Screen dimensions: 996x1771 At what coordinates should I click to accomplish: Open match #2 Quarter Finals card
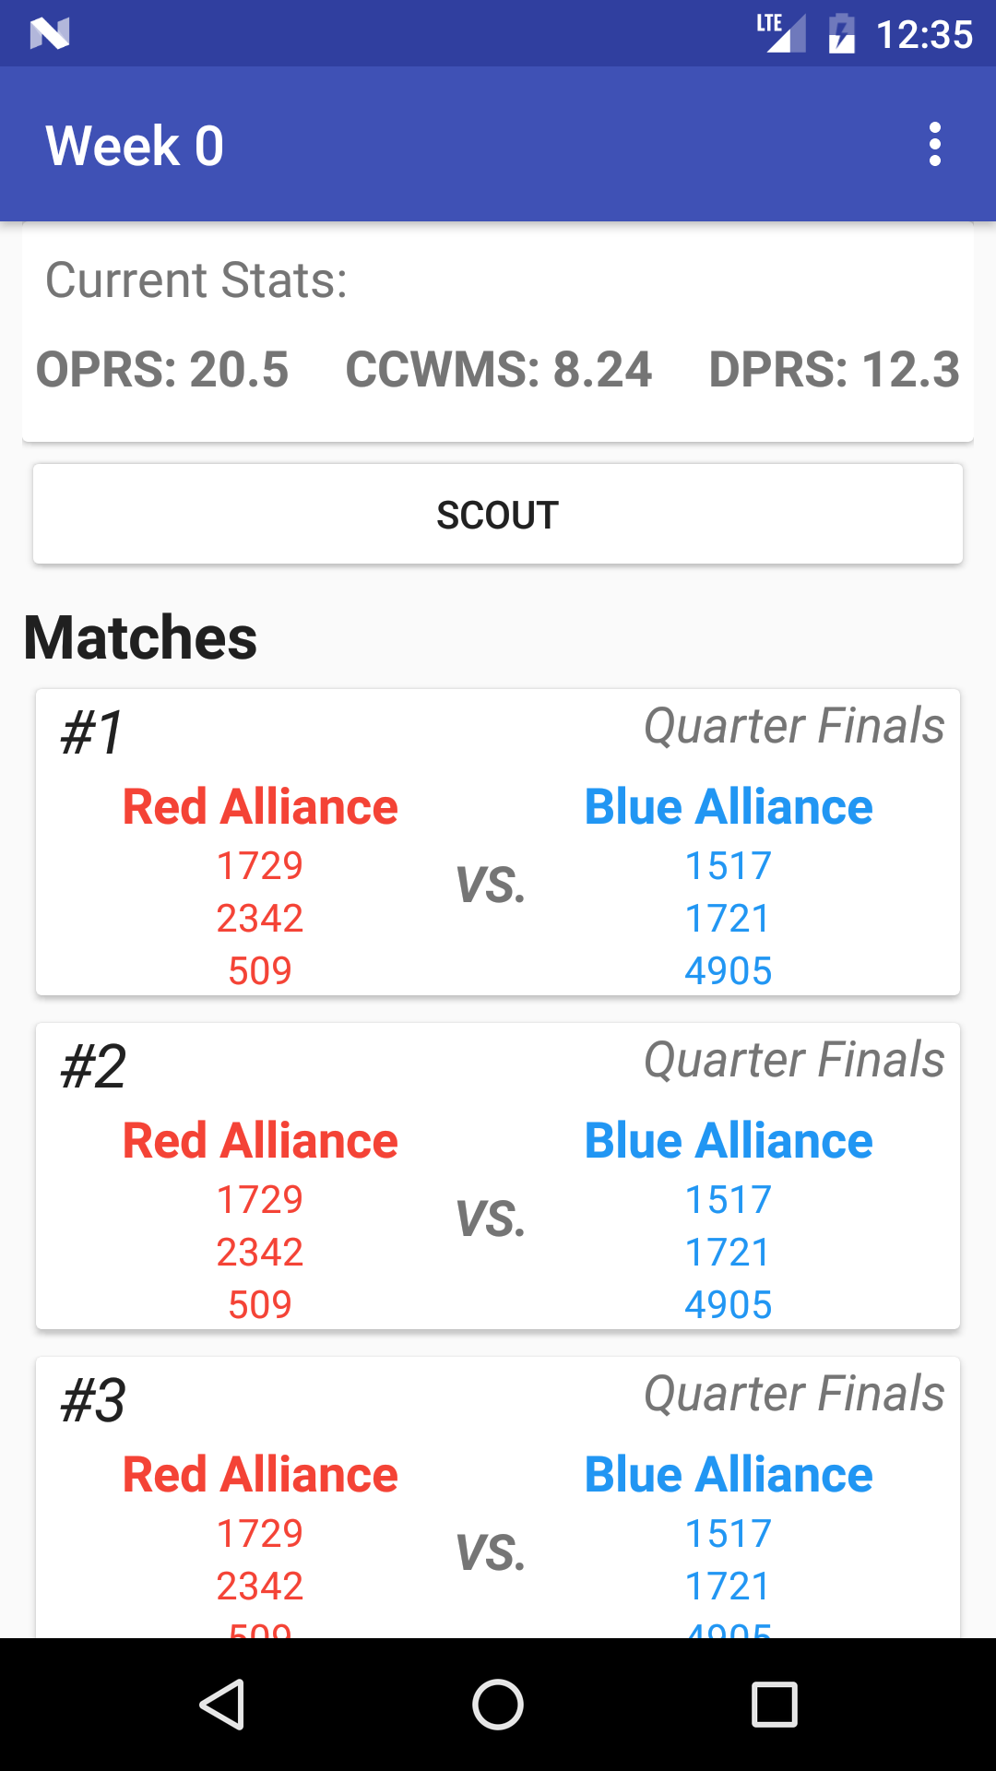coord(498,1176)
